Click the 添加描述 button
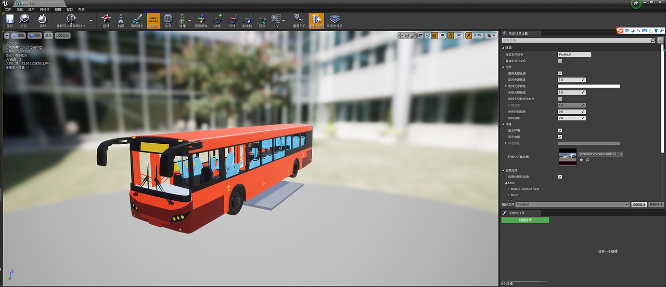The width and height of the screenshot is (666, 287). click(639, 204)
